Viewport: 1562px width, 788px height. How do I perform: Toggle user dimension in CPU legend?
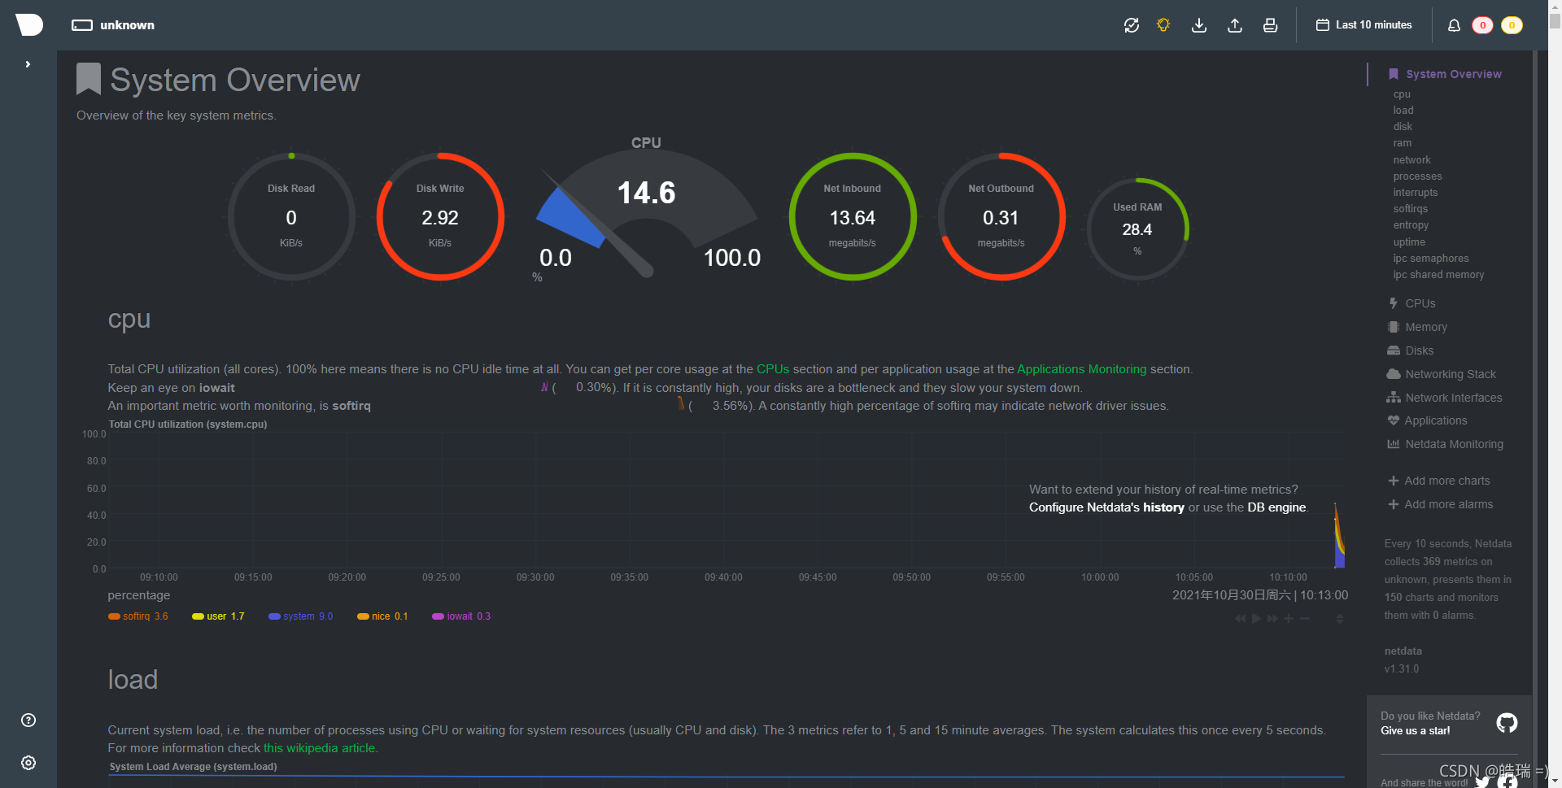tap(218, 616)
